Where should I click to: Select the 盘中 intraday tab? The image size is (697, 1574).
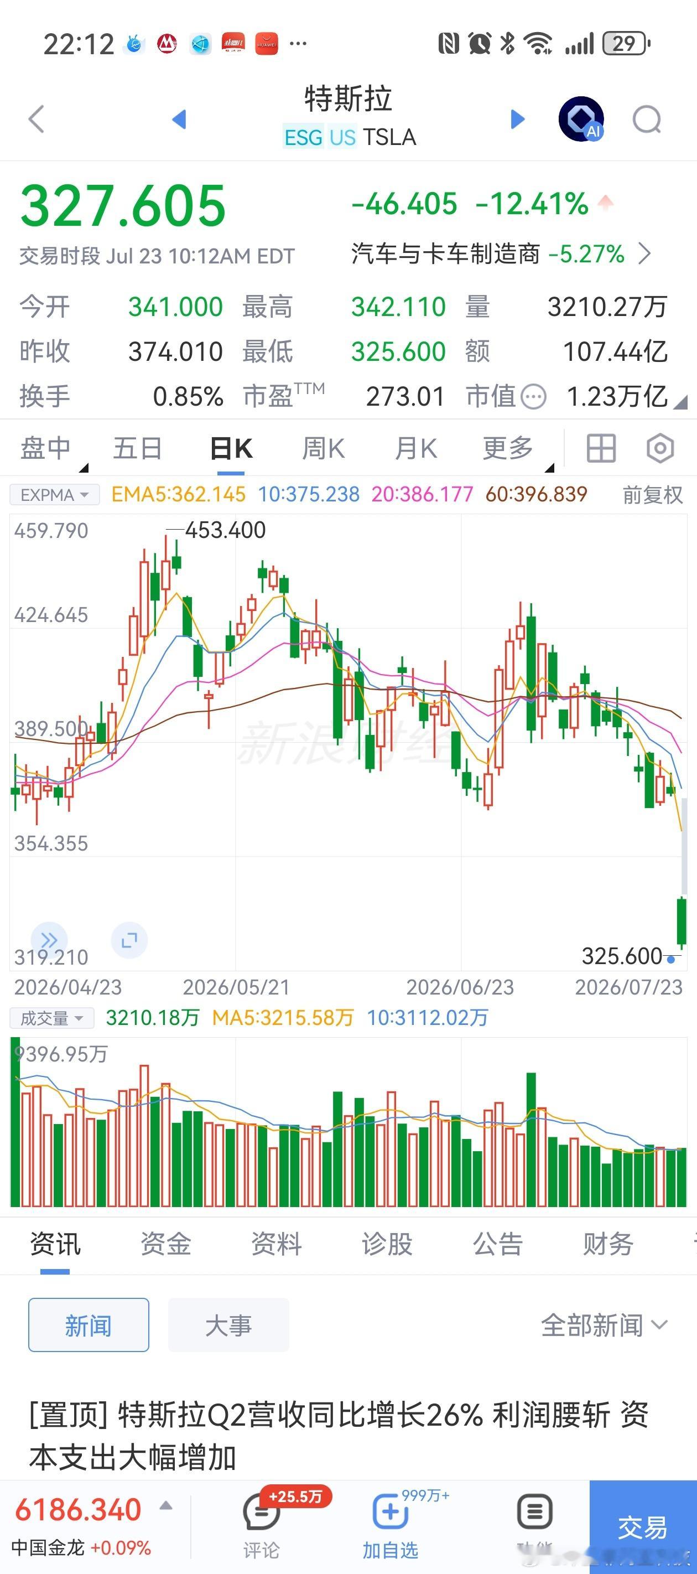tap(46, 448)
